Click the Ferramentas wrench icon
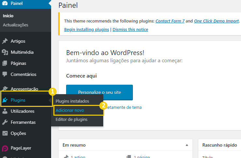The height and width of the screenshot is (158, 241). 5,122
